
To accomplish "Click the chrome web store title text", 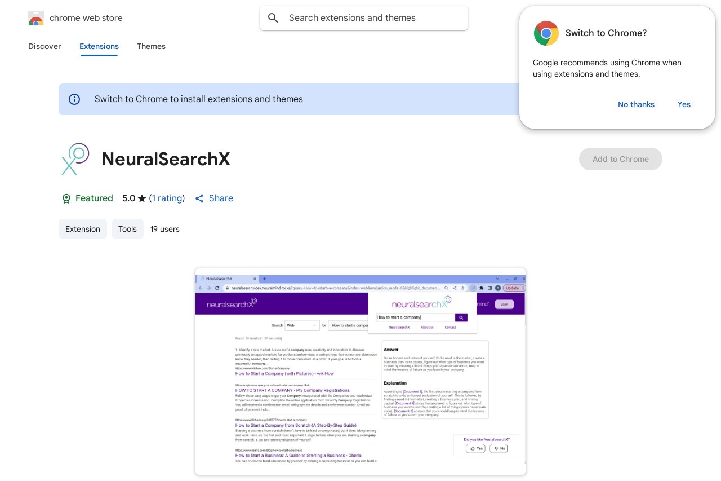I will coord(86,18).
